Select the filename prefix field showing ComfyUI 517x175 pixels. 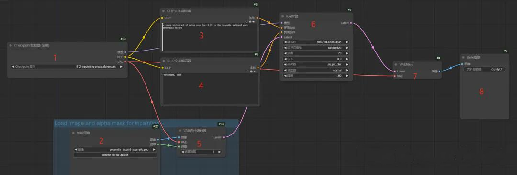click(484, 69)
